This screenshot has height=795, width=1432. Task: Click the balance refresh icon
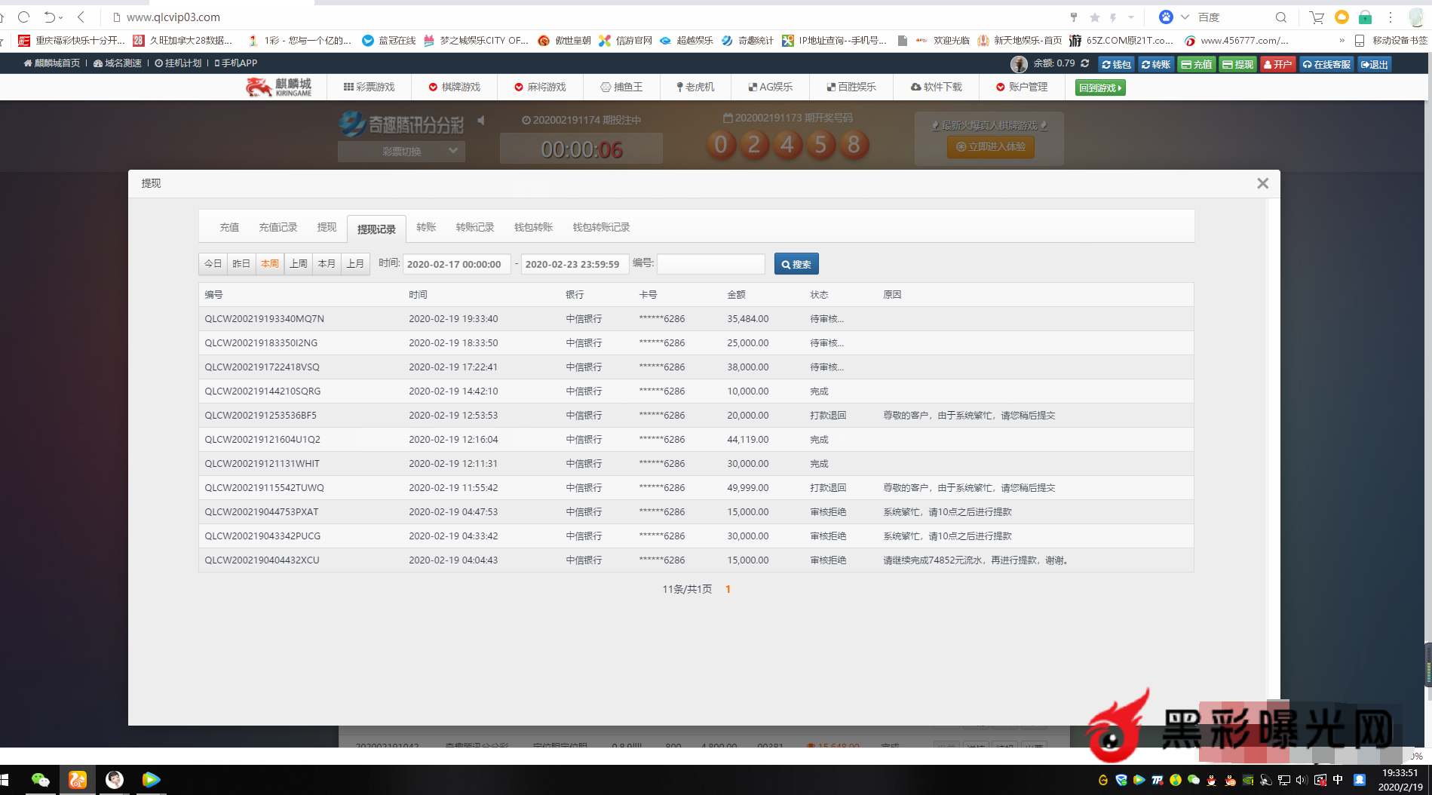coord(1085,64)
